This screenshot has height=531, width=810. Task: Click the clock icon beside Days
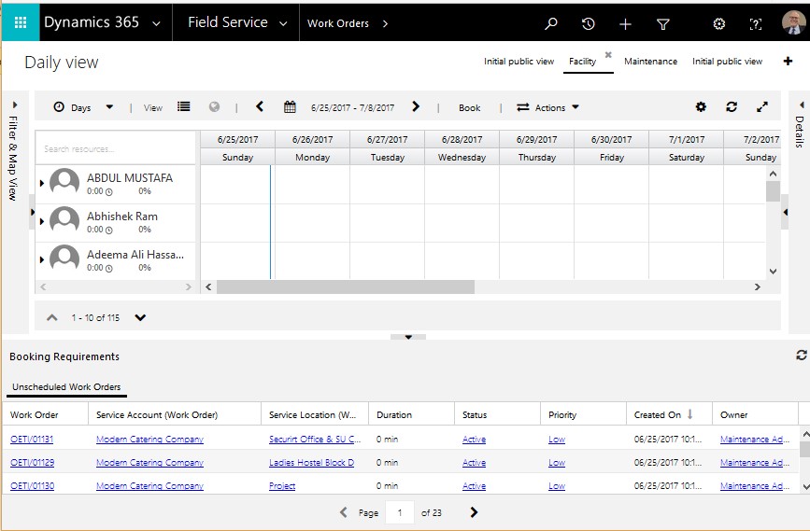click(59, 106)
